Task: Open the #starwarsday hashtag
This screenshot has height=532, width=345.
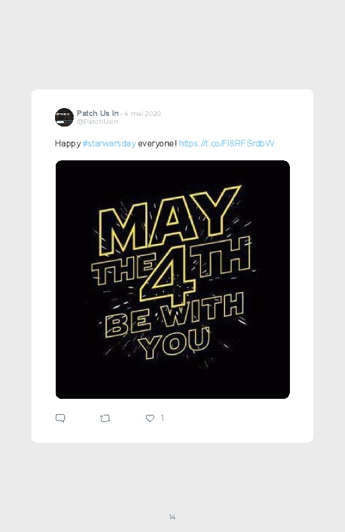Action: pos(109,144)
